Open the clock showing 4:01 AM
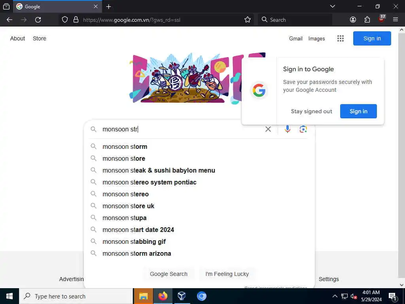The width and height of the screenshot is (405, 304). pyautogui.click(x=371, y=296)
